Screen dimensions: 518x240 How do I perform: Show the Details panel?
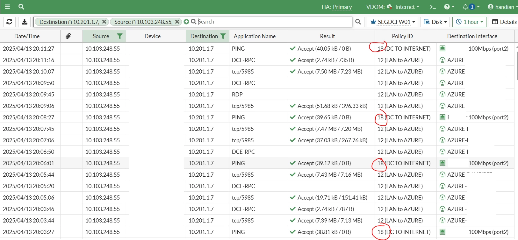504,22
